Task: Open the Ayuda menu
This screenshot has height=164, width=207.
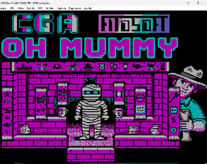Action: [88, 8]
